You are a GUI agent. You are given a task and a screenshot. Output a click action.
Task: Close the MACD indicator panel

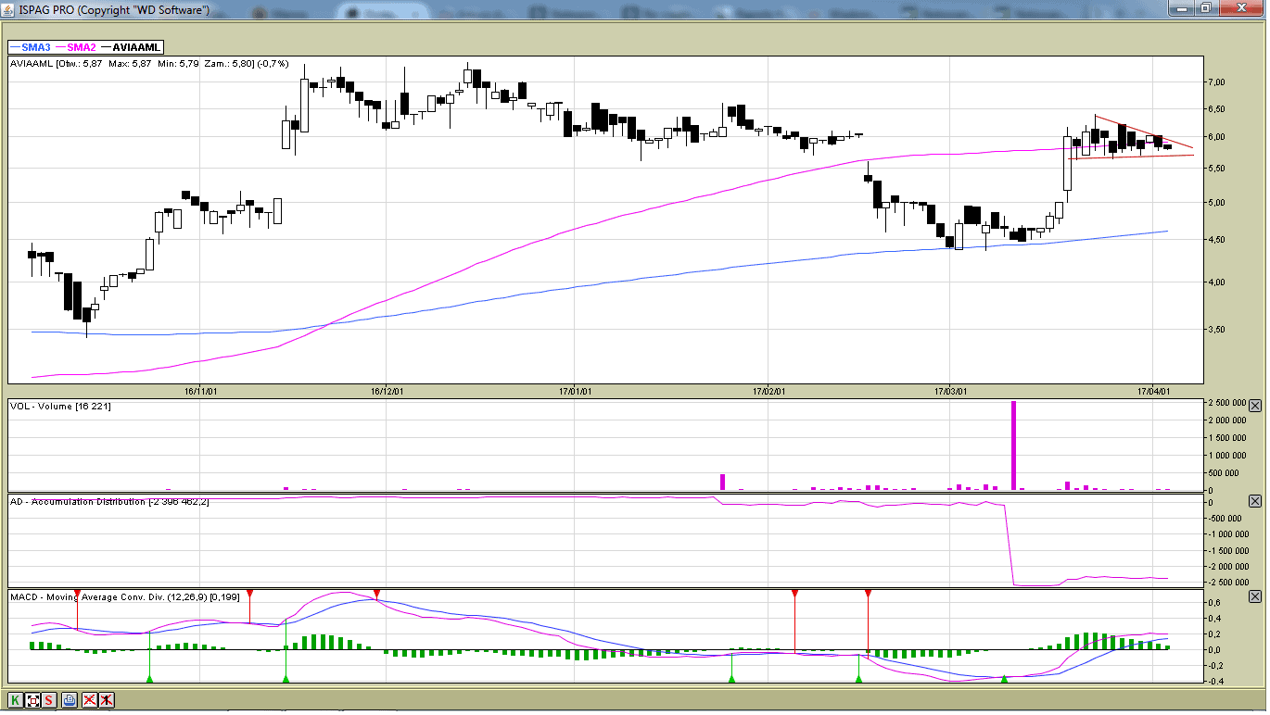(1255, 596)
